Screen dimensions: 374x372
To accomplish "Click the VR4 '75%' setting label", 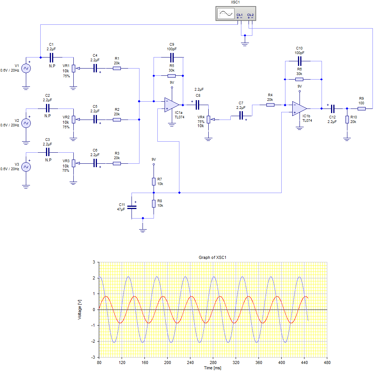I will (201, 121).
